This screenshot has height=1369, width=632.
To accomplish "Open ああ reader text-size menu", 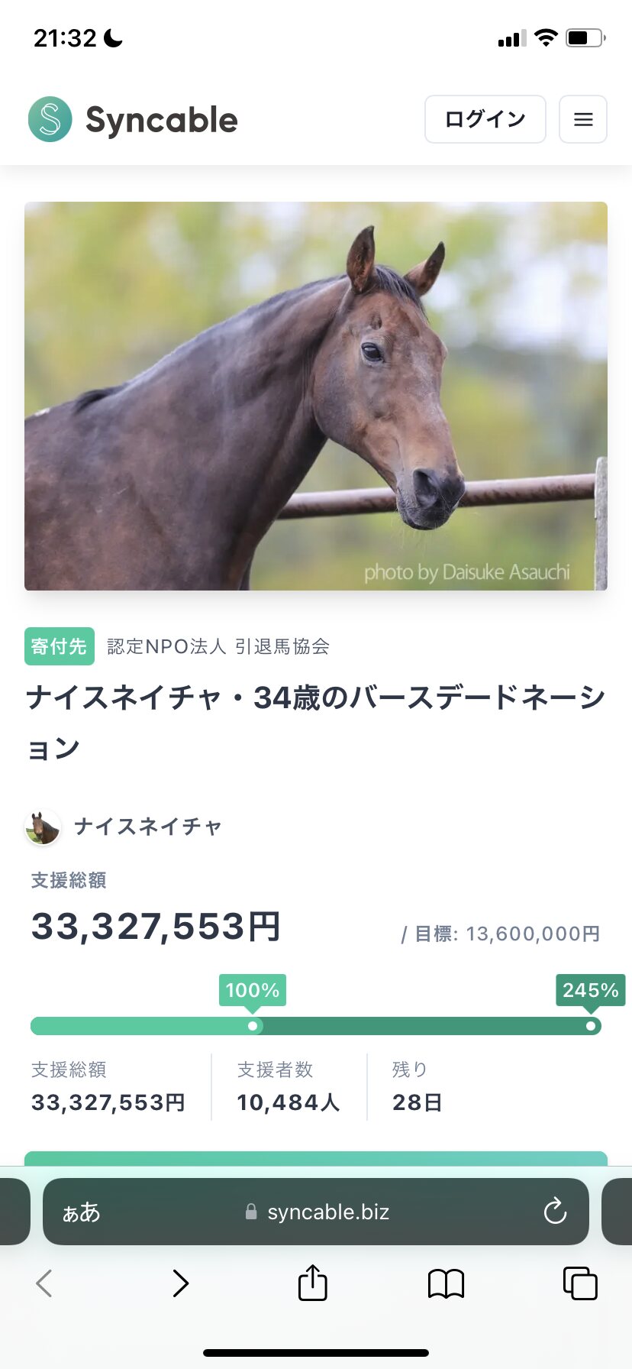I will click(x=81, y=1212).
